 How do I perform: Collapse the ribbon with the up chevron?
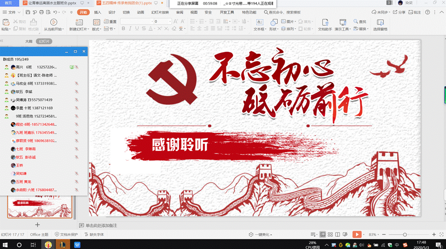point(442,12)
